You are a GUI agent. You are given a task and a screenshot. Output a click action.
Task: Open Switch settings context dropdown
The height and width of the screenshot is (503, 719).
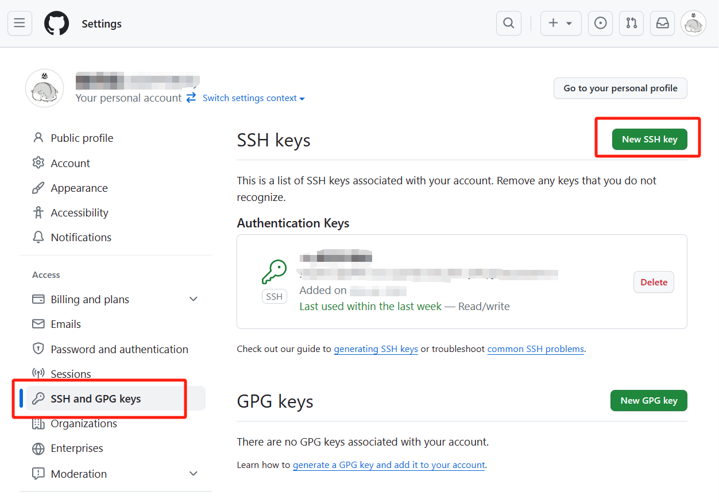253,98
